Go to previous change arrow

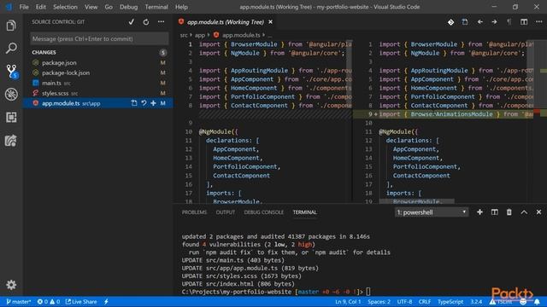pos(480,22)
